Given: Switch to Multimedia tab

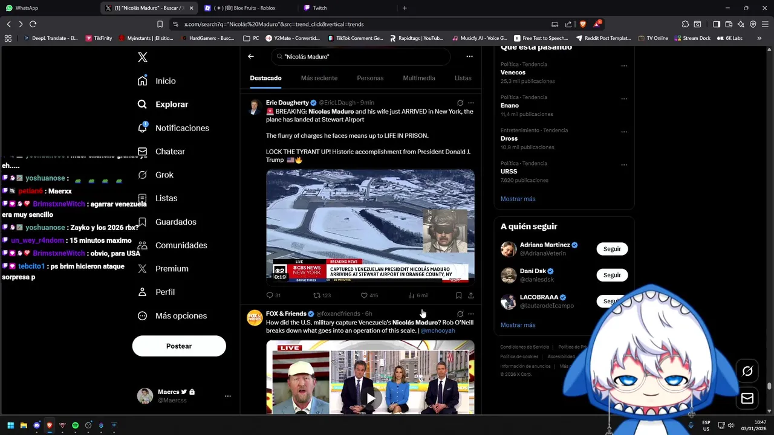Looking at the screenshot, I should click(419, 78).
